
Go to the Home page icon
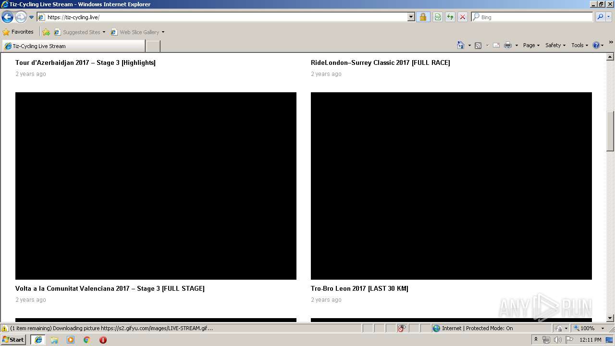pyautogui.click(x=461, y=45)
